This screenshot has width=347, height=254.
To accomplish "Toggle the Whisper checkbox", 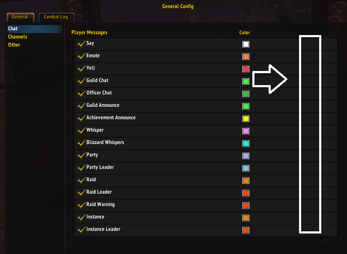I will click(x=81, y=130).
